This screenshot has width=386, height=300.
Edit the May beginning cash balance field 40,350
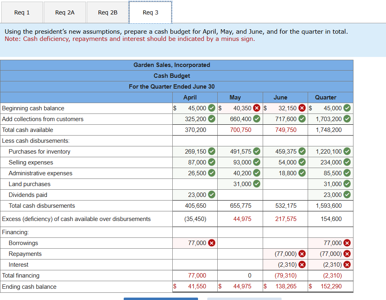click(x=240, y=108)
